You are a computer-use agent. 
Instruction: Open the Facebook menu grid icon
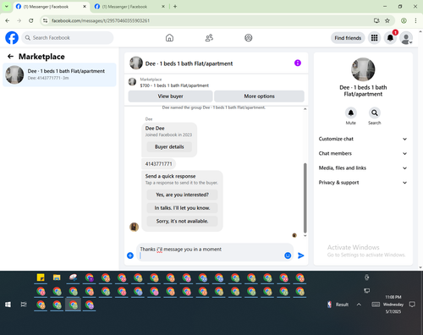(x=374, y=38)
